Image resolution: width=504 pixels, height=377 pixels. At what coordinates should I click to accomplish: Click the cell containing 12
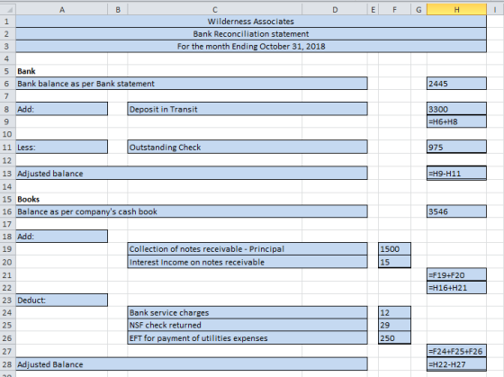pyautogui.click(x=394, y=312)
